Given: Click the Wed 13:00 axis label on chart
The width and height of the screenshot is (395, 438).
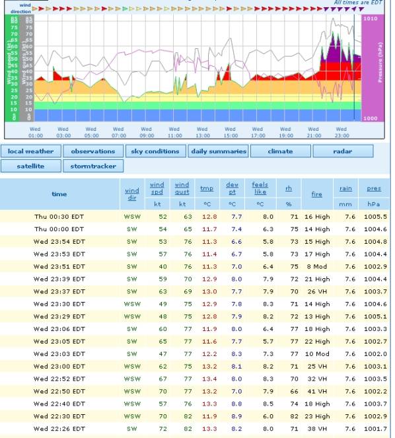Looking at the screenshot, I should (x=203, y=132).
